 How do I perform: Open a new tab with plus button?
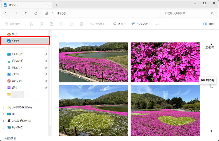click(x=57, y=5)
